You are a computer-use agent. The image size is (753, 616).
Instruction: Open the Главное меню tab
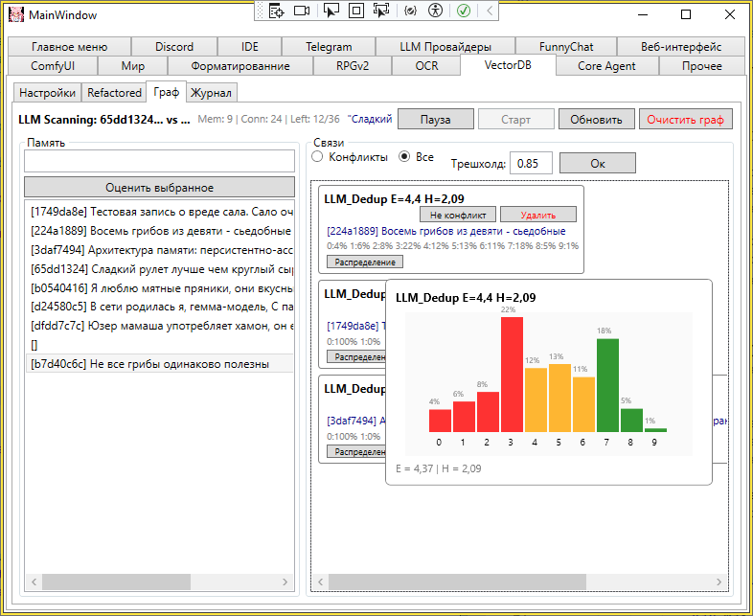tap(70, 47)
